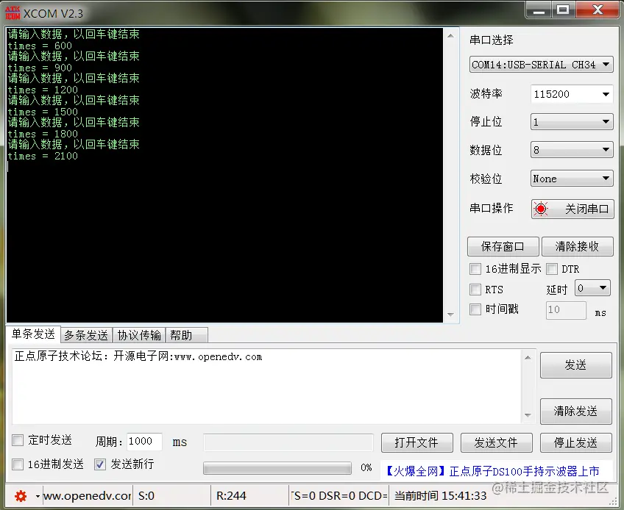The image size is (624, 510).
Task: Toggle the 时间戳 timestamp checkbox
Action: point(475,309)
